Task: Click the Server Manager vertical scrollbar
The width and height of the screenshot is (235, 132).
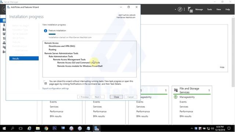Action: click(233, 52)
